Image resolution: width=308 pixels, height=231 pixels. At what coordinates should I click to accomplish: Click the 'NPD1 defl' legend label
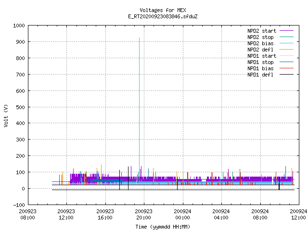coord(260,75)
